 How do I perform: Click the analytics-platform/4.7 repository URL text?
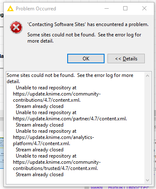coord(54,140)
